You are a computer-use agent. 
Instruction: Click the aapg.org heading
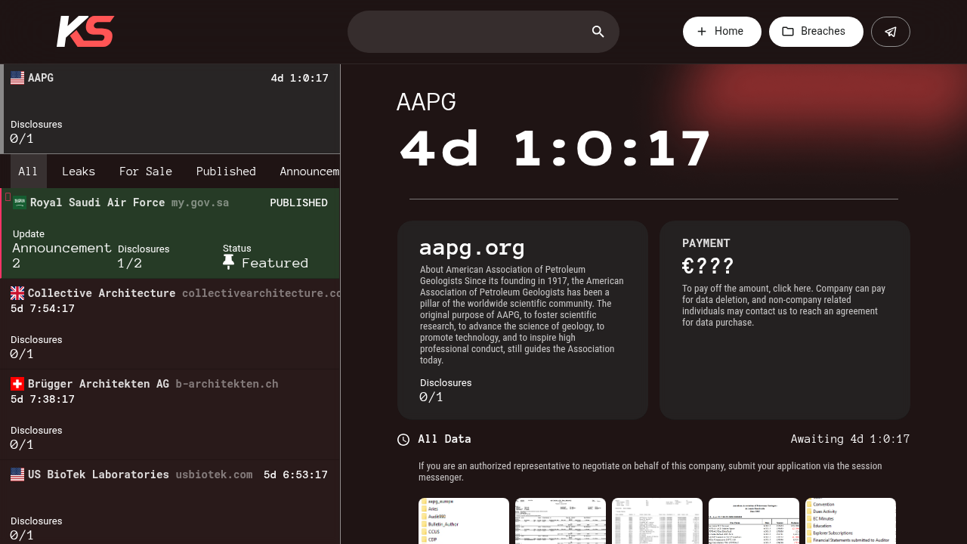tap(472, 248)
